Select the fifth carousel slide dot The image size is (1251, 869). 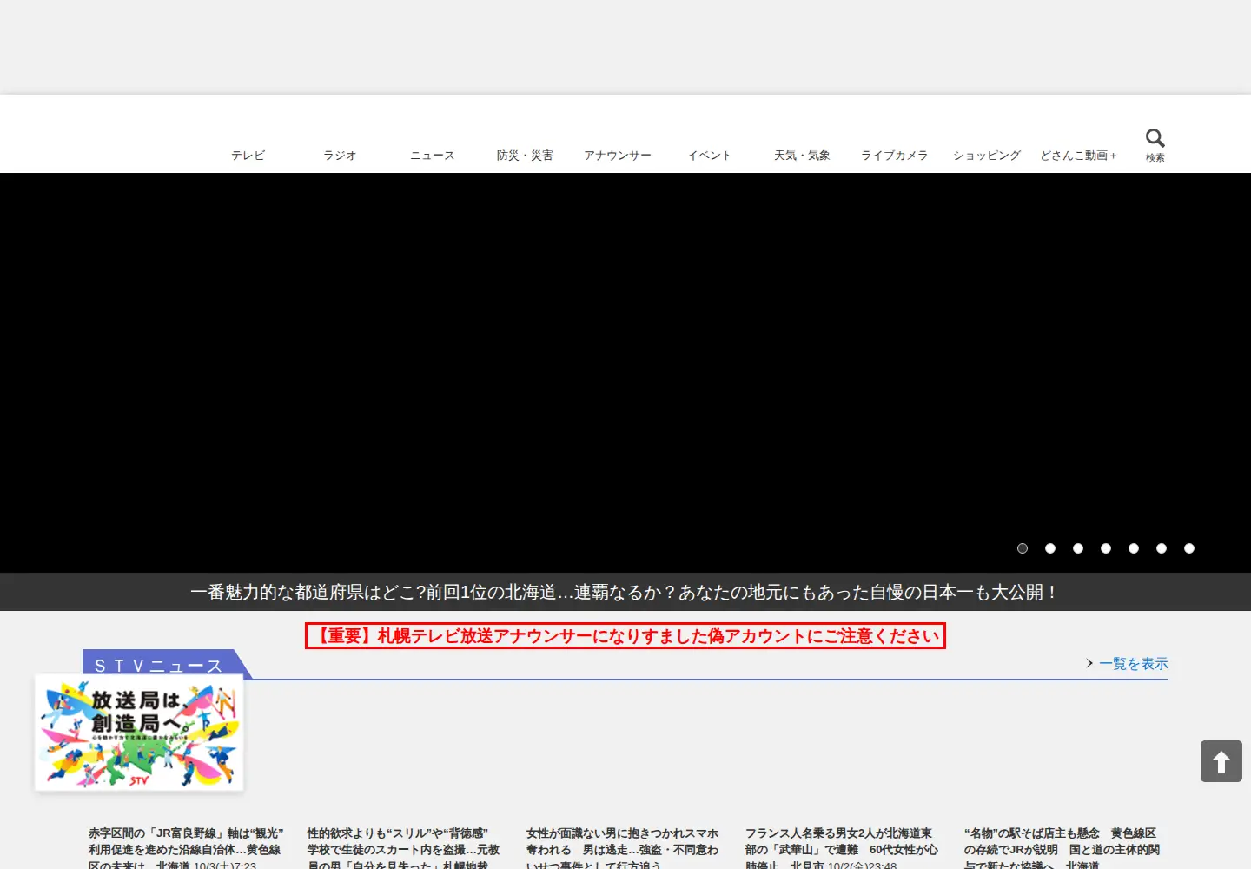(x=1134, y=548)
